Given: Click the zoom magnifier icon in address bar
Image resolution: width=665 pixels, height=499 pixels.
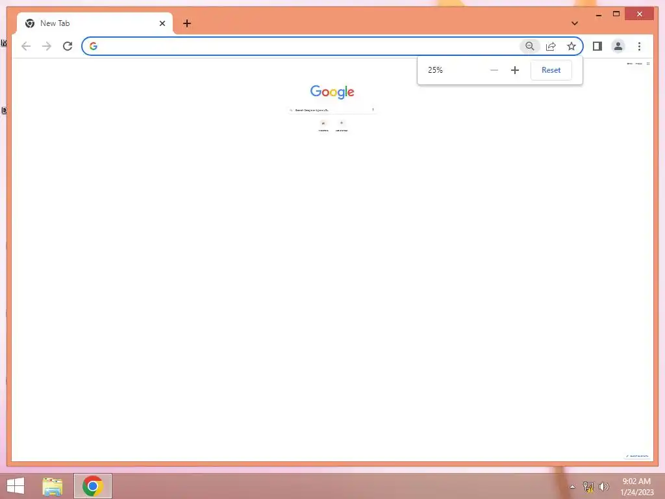Looking at the screenshot, I should pos(530,46).
